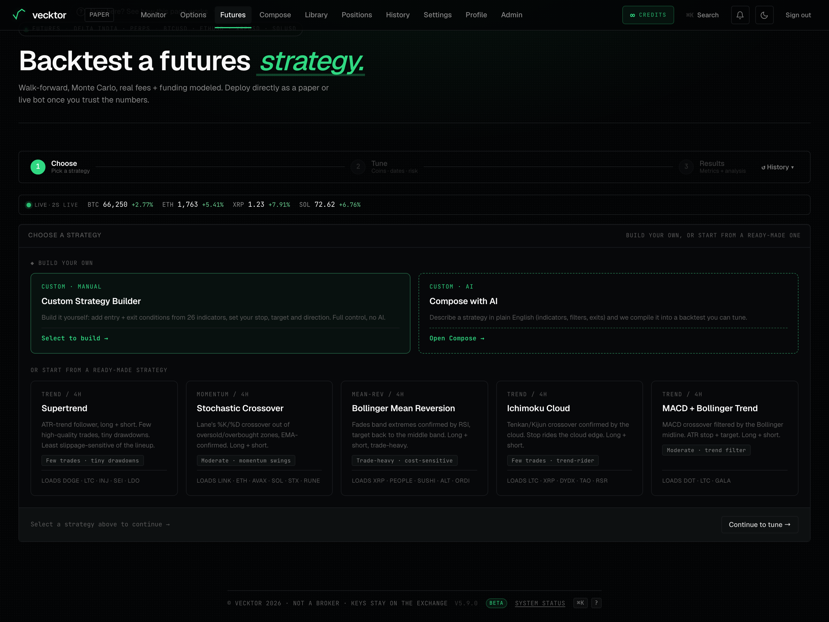The height and width of the screenshot is (622, 829).
Task: Click Moderate trend filter tag
Action: click(x=706, y=450)
